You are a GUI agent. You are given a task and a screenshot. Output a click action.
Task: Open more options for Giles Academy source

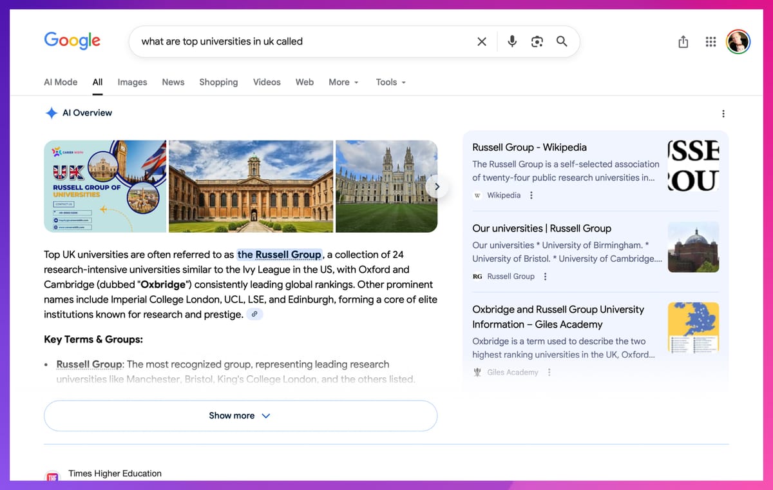tap(549, 372)
